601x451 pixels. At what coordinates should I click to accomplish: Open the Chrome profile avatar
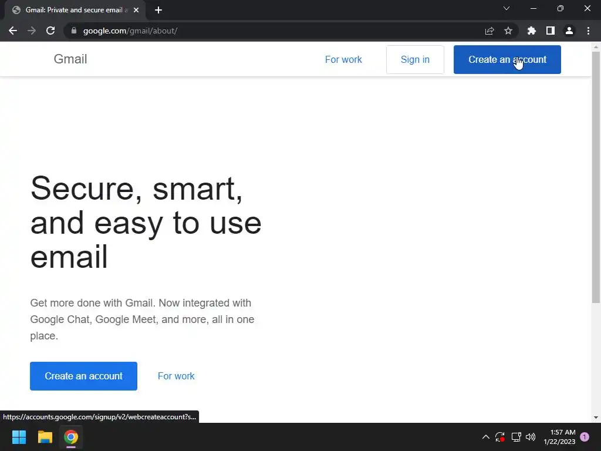[569, 31]
